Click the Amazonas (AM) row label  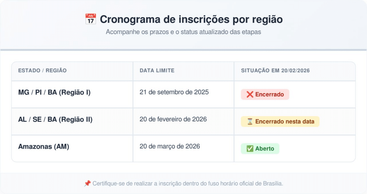pos(44,146)
